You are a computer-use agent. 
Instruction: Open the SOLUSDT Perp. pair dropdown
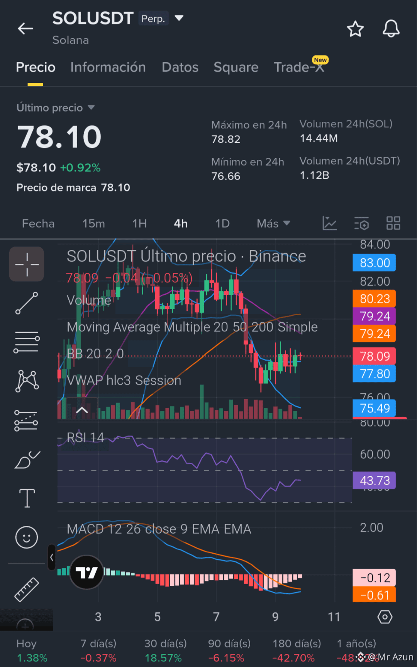(x=179, y=18)
